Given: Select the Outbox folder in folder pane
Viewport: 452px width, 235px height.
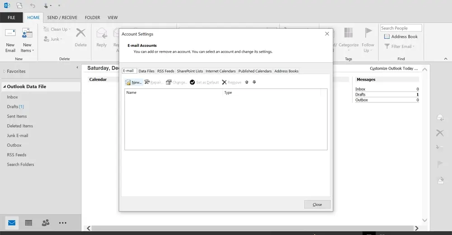Looking at the screenshot, I should 14,145.
